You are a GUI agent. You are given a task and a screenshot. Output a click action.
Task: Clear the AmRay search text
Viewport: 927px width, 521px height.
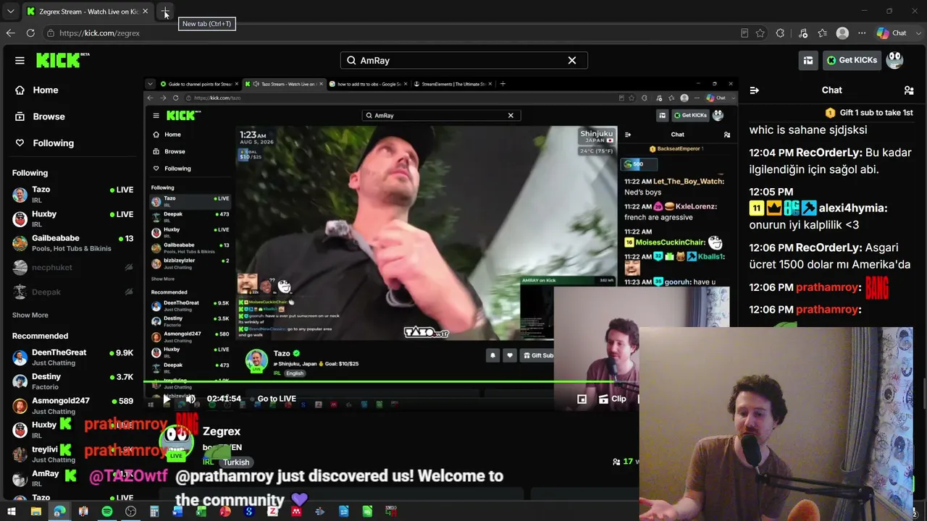tap(572, 61)
